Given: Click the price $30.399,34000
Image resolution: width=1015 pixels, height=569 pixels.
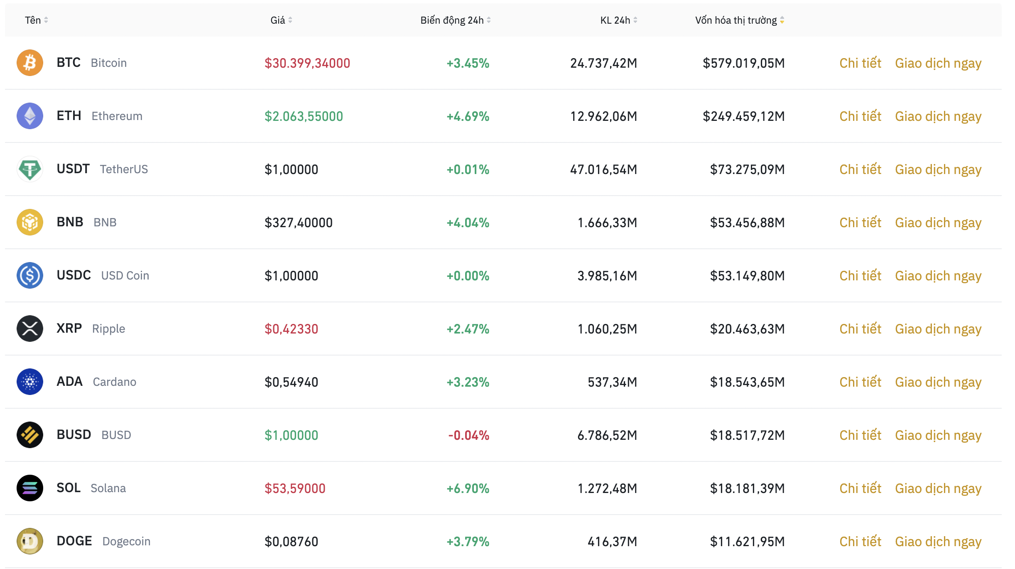Looking at the screenshot, I should [x=307, y=63].
